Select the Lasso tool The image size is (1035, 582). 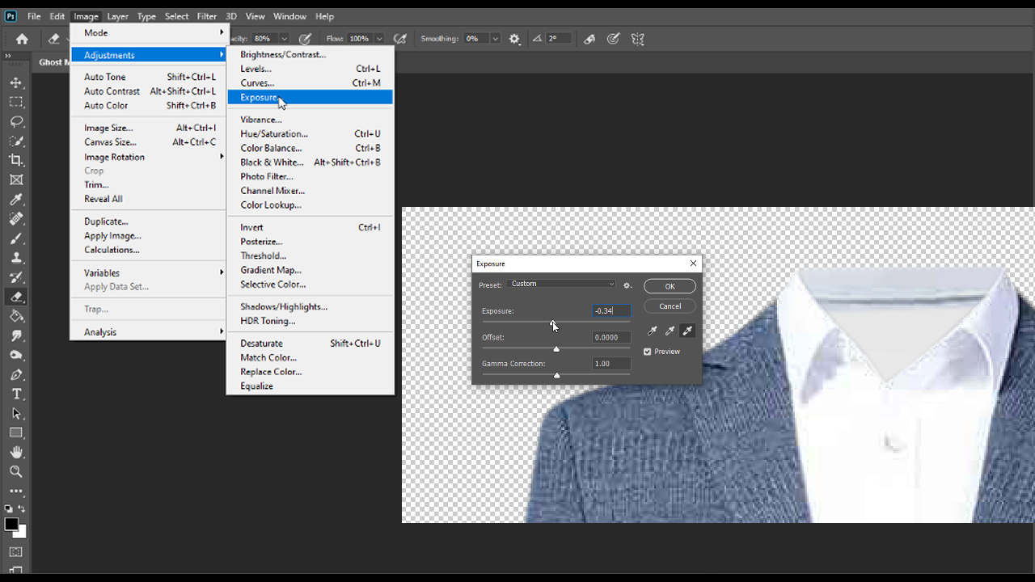click(x=16, y=121)
